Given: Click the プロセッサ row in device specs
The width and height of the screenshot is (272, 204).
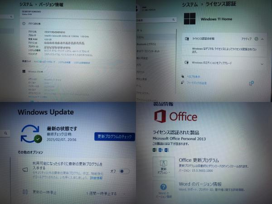Looking at the screenshot, I should [x=58, y=36].
